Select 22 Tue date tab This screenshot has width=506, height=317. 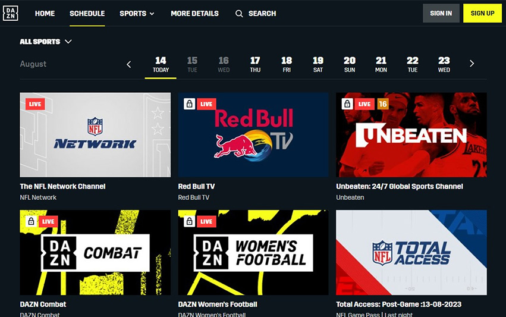(413, 65)
